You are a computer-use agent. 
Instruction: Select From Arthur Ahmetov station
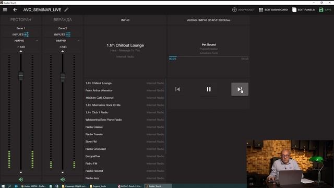click(125, 90)
